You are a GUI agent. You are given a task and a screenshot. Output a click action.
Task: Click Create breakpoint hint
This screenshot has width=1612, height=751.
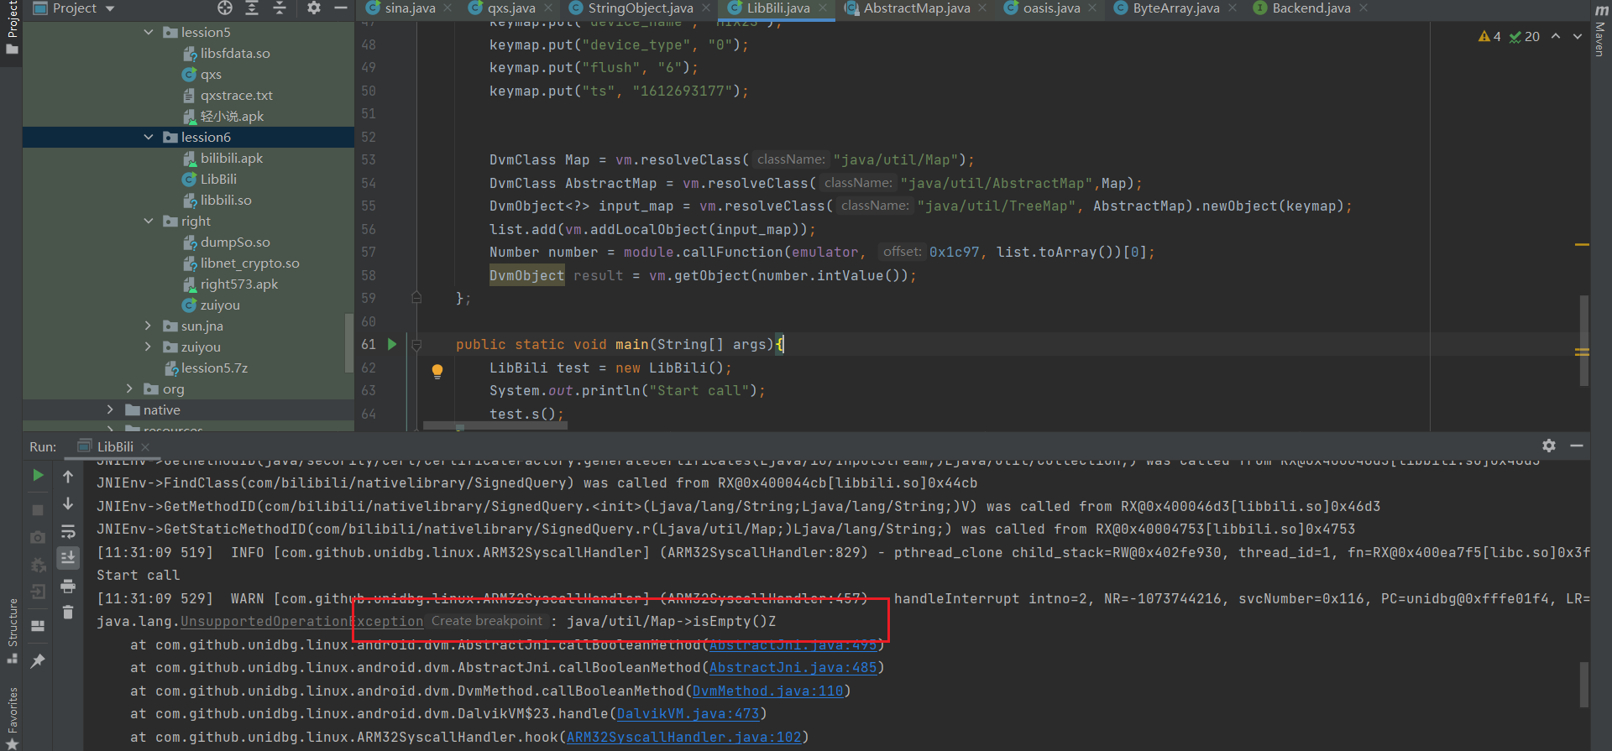[x=487, y=621]
